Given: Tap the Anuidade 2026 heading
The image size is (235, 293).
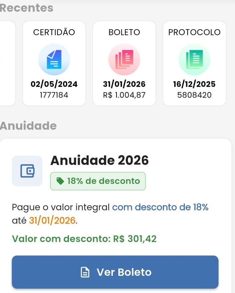Looking at the screenshot, I should point(99,161).
